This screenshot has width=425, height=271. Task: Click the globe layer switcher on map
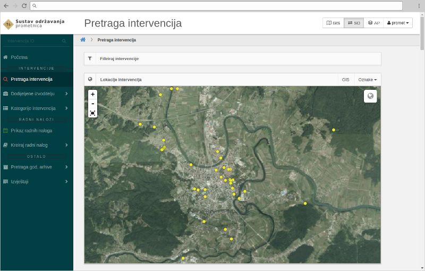[x=370, y=96]
